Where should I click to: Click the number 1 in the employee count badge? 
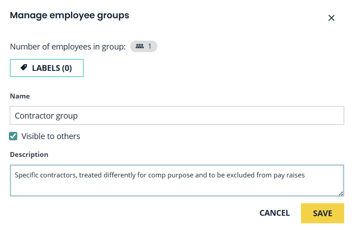coord(150,46)
